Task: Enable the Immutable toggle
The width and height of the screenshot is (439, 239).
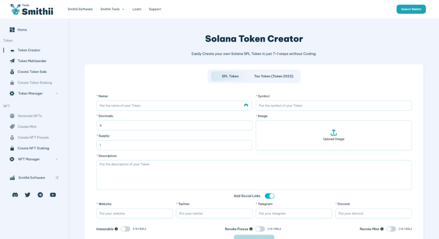Action: tap(125, 229)
